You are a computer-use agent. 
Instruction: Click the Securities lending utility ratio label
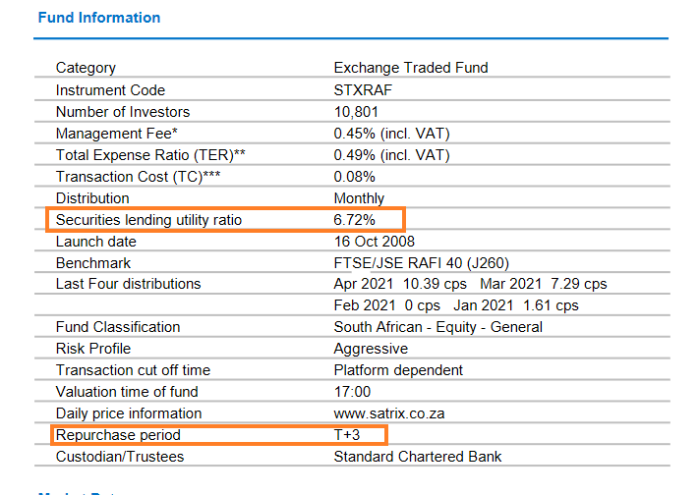pyautogui.click(x=148, y=220)
